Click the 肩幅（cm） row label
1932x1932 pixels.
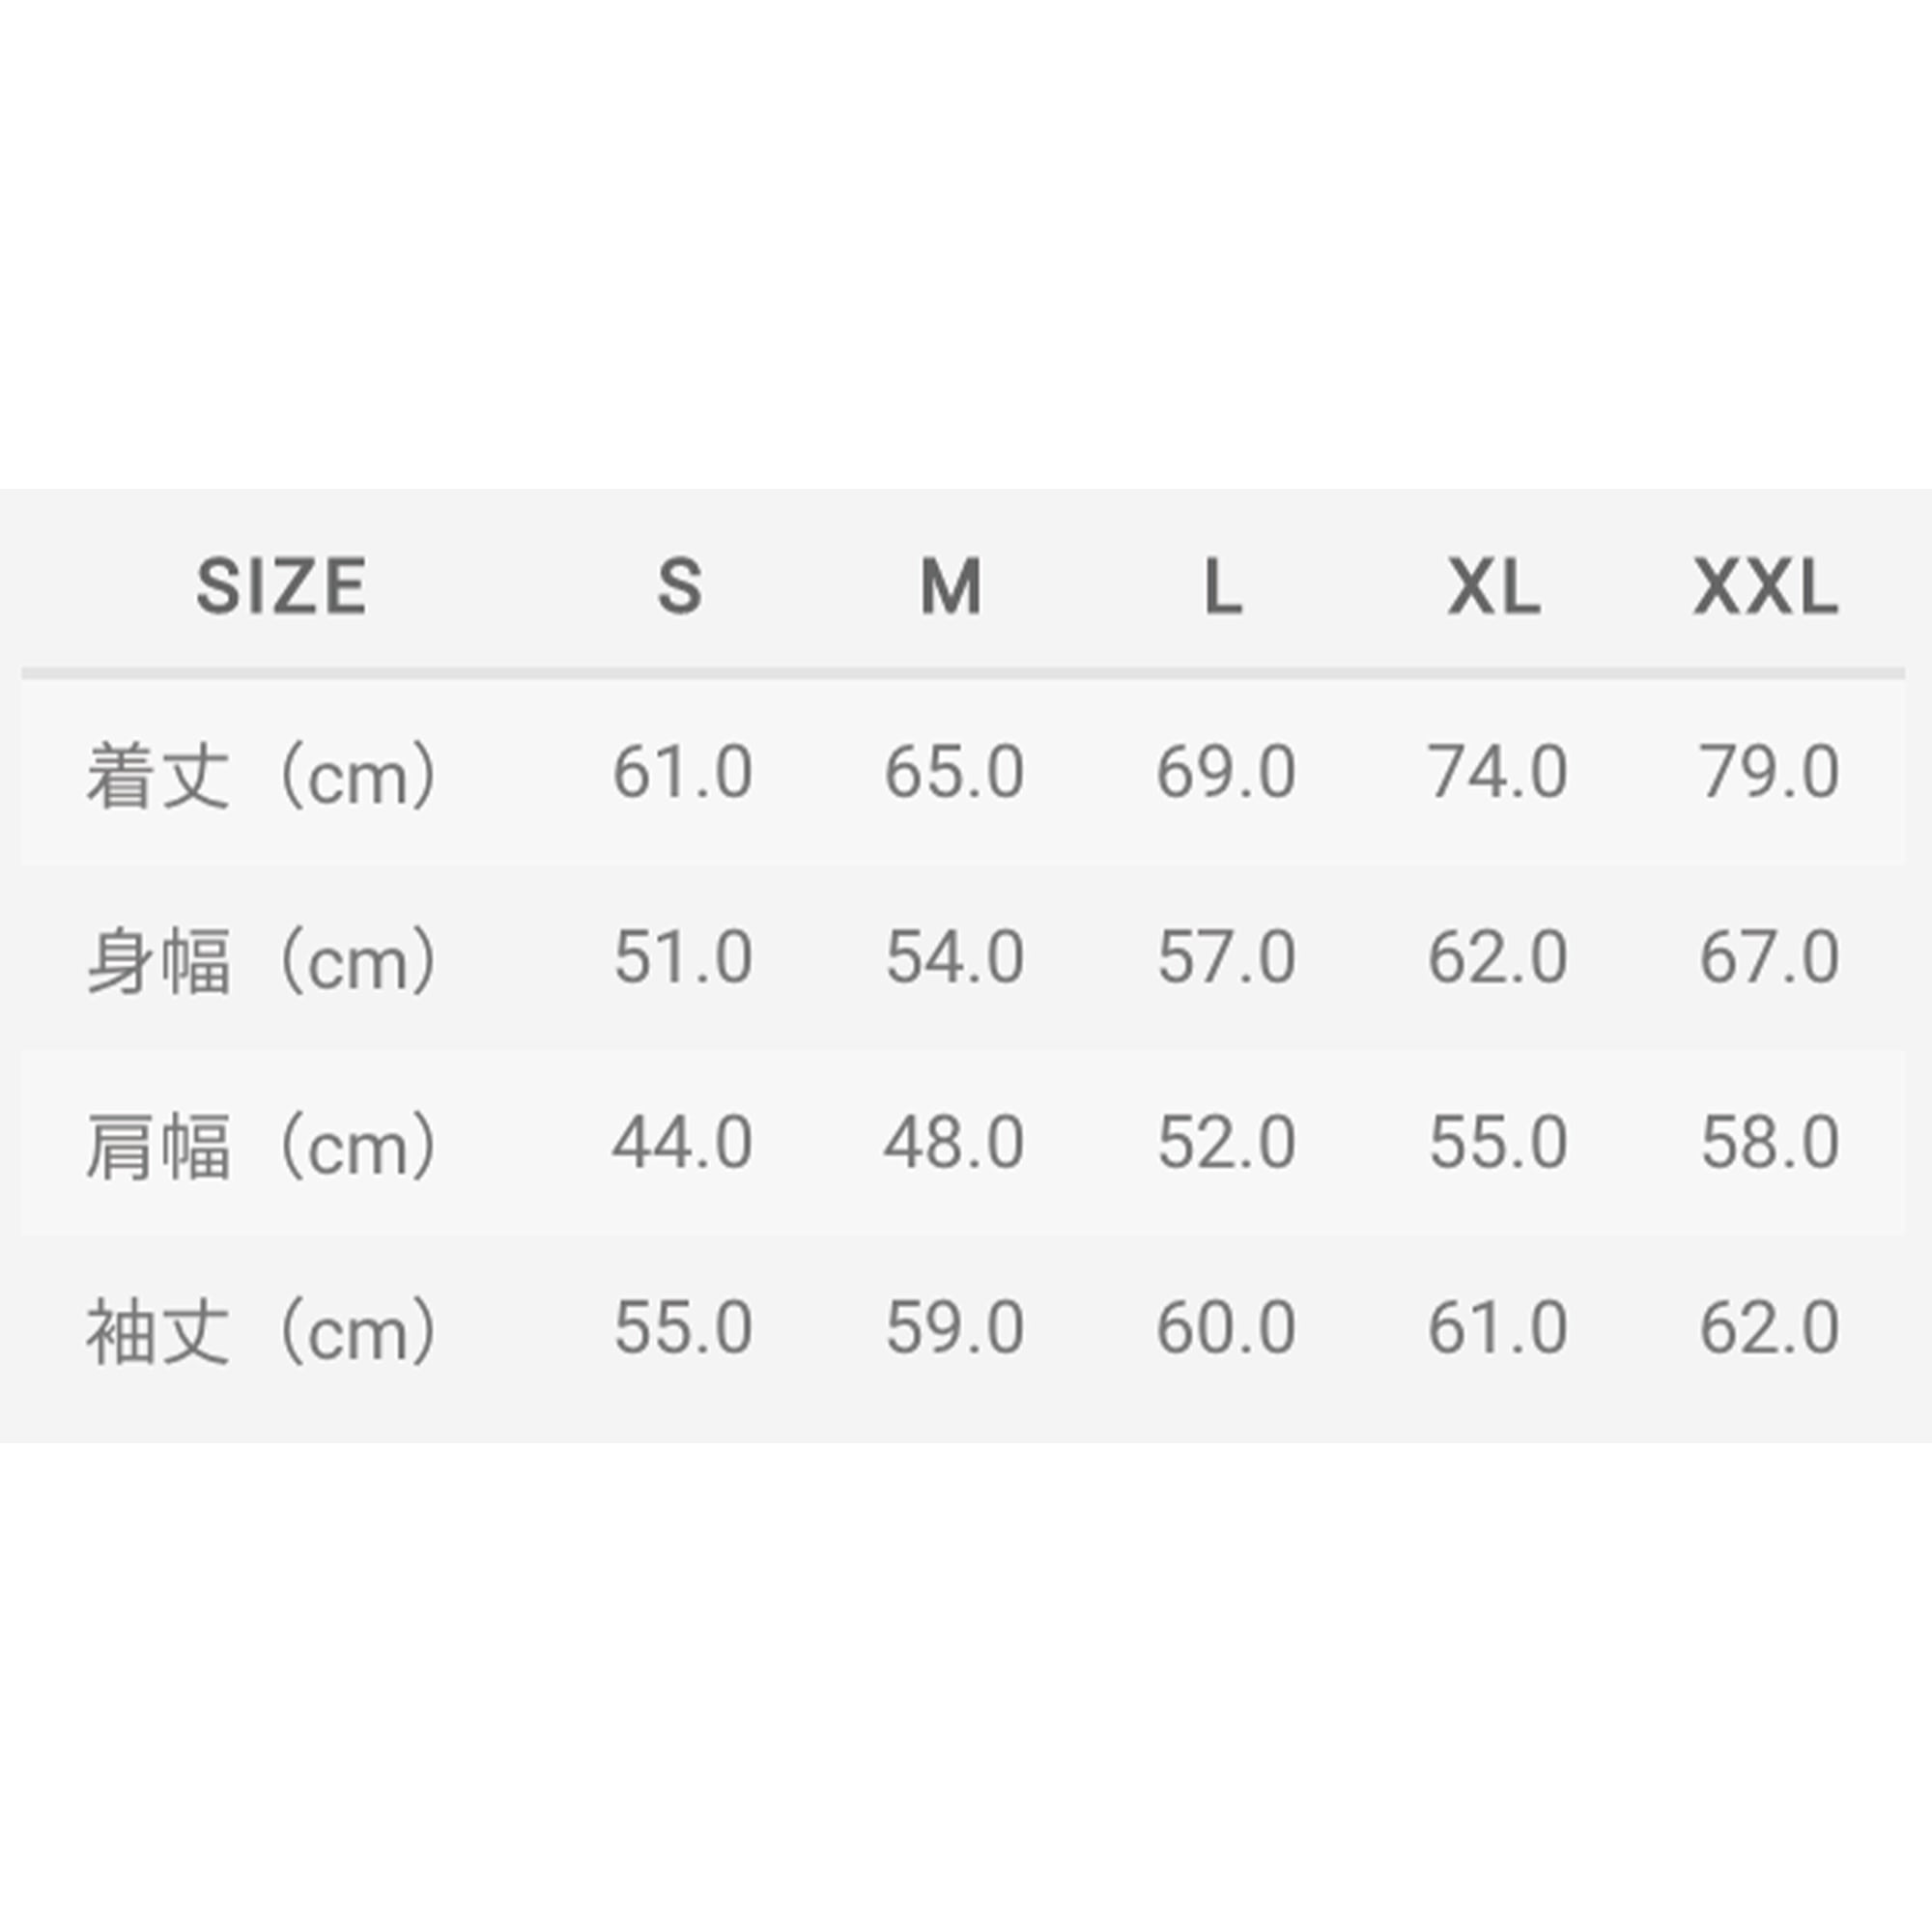[x=262, y=1145]
